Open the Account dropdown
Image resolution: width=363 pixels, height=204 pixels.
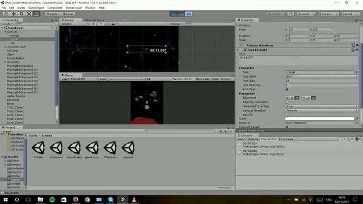[x=306, y=14]
